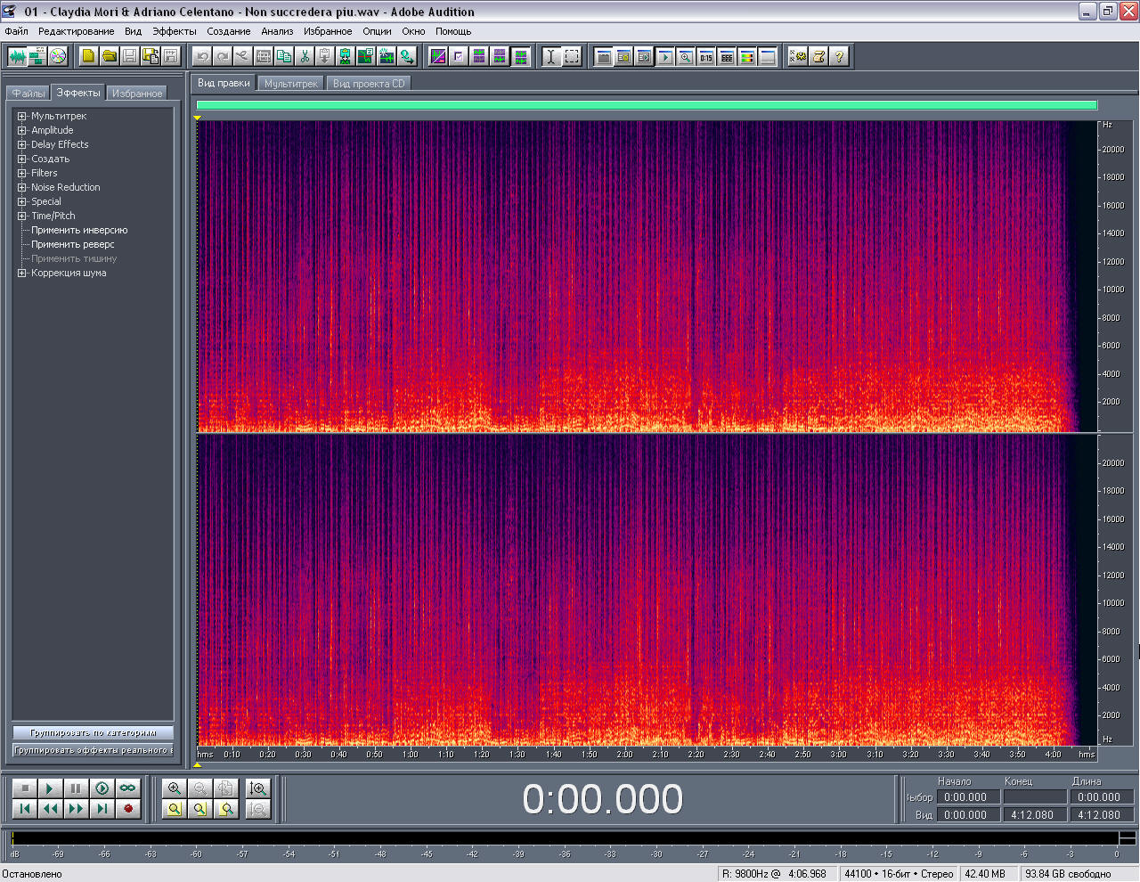Expand the Time/Pitch effects category
Screen dimensions: 1140x882
click(x=22, y=216)
